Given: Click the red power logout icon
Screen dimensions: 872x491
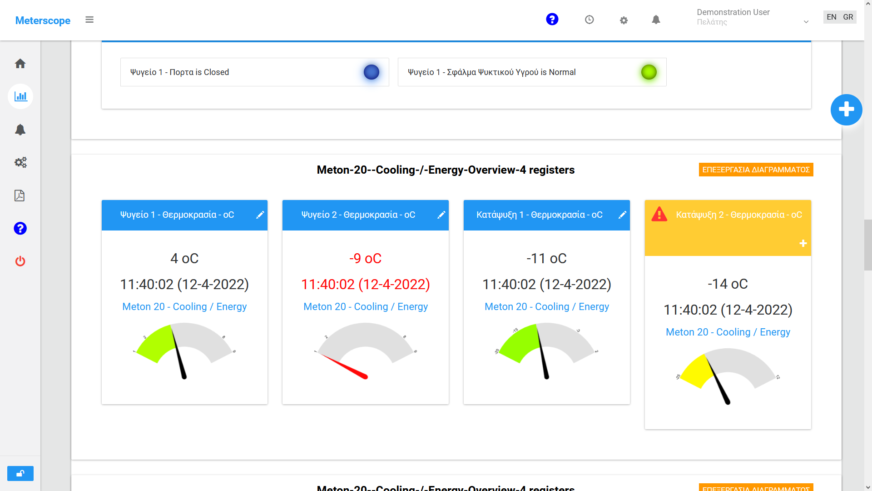Looking at the screenshot, I should pos(20,261).
